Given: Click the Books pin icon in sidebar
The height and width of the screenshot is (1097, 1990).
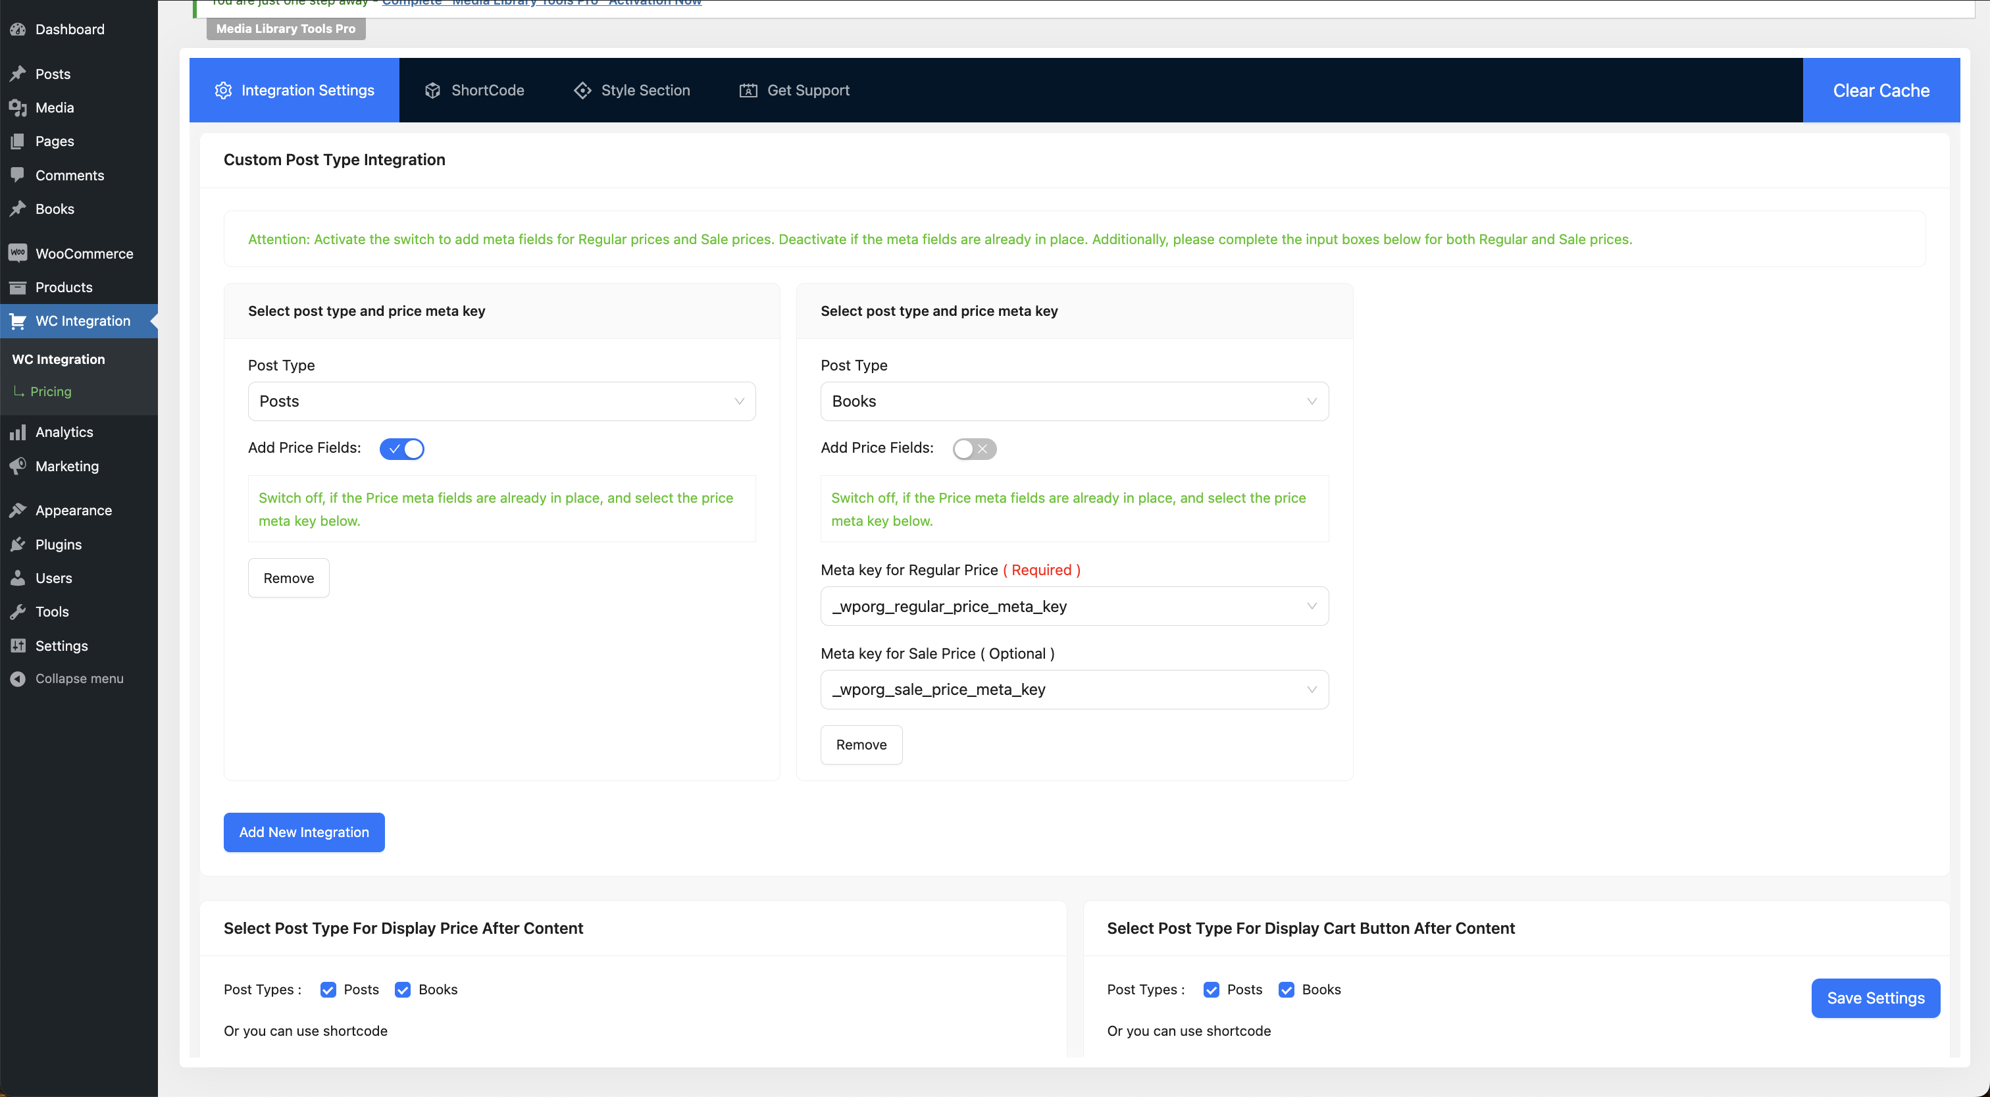Looking at the screenshot, I should point(18,209).
